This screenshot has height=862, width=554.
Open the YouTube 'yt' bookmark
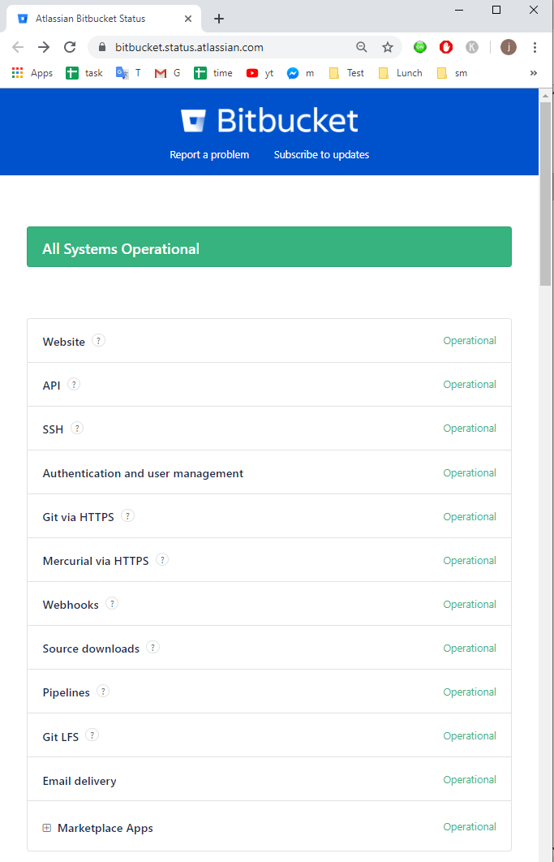260,73
